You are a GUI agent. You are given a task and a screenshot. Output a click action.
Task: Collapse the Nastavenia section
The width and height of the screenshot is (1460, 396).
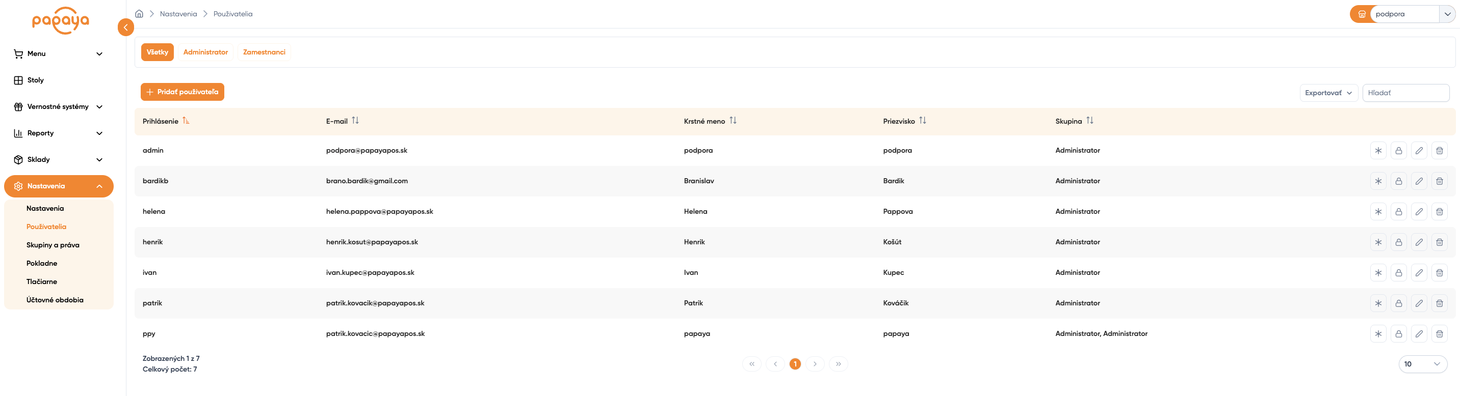pos(59,186)
